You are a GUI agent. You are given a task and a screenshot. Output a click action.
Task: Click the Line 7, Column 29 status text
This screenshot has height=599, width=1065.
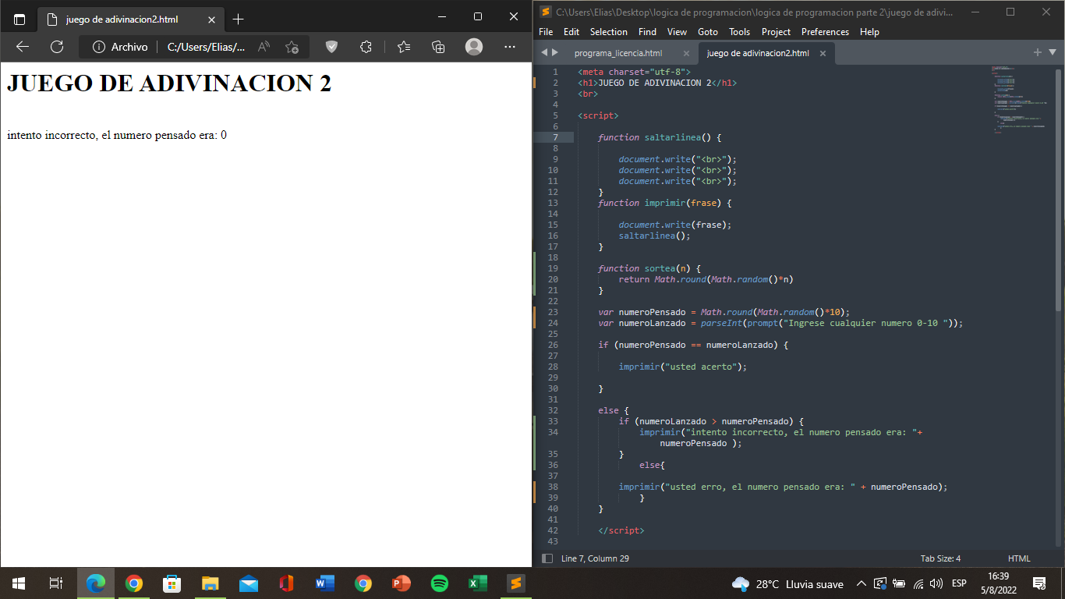tap(595, 558)
